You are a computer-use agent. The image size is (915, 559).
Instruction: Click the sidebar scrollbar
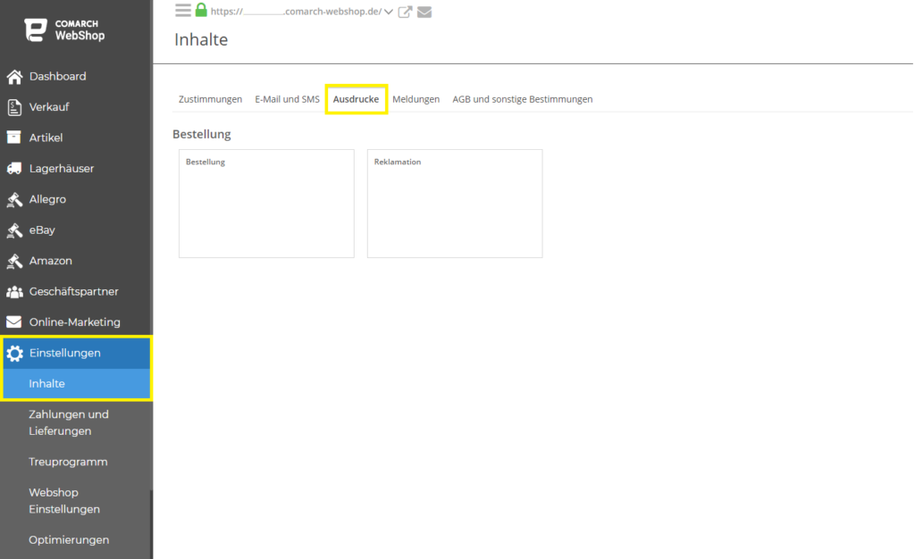coord(151,523)
